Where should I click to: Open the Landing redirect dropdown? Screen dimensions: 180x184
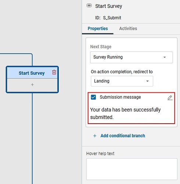122,81
